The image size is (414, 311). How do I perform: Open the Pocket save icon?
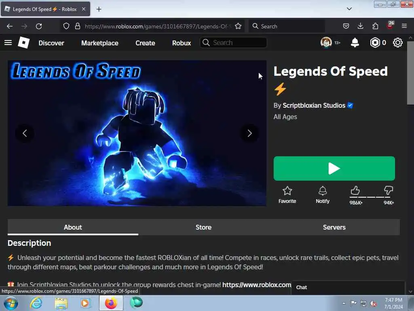pos(346,26)
